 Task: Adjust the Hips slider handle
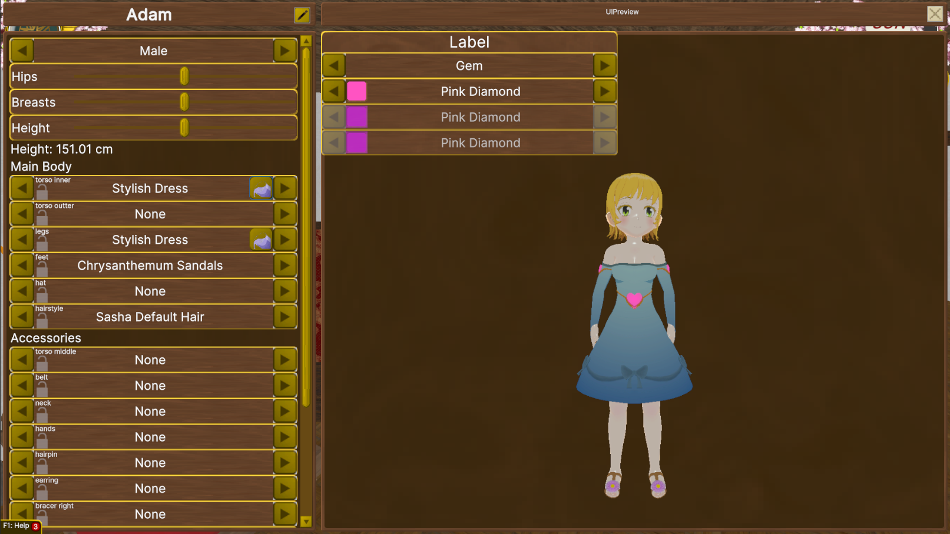pyautogui.click(x=184, y=76)
